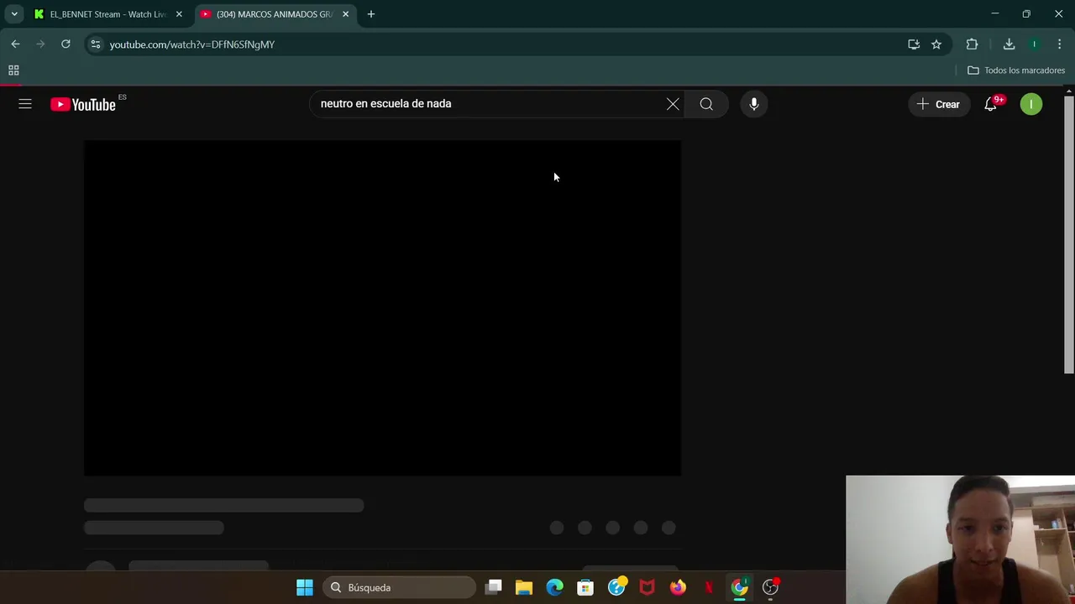
Task: Open Chrome three-dot menu
Action: pyautogui.click(x=1059, y=44)
